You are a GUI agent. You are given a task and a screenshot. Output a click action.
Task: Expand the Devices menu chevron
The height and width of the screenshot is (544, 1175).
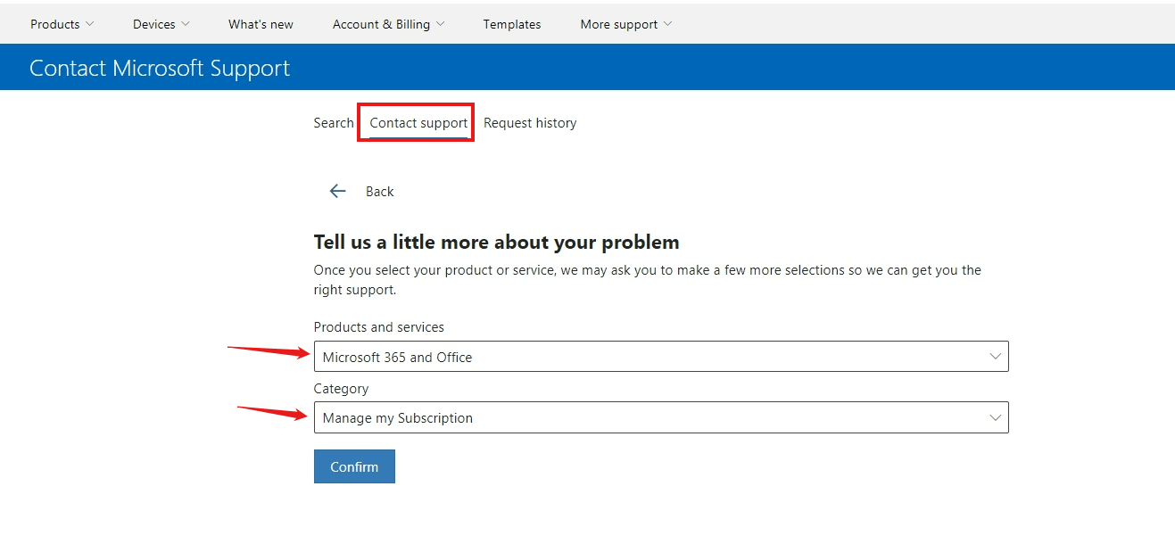(x=186, y=24)
